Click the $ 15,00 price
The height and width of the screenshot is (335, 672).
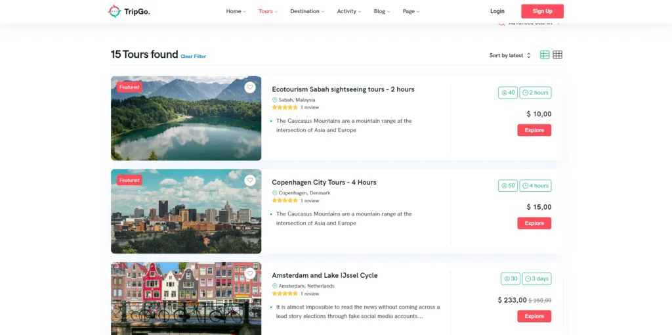tap(539, 207)
